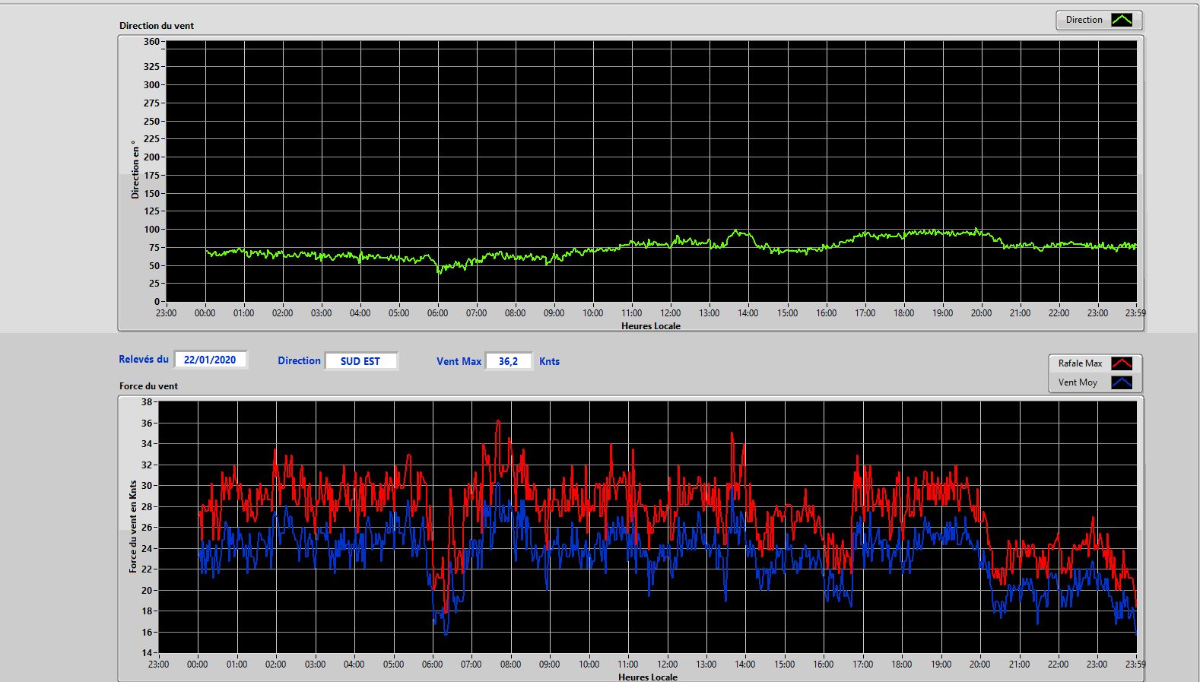Click the blue Vent Moy legend icon

(x=1122, y=382)
